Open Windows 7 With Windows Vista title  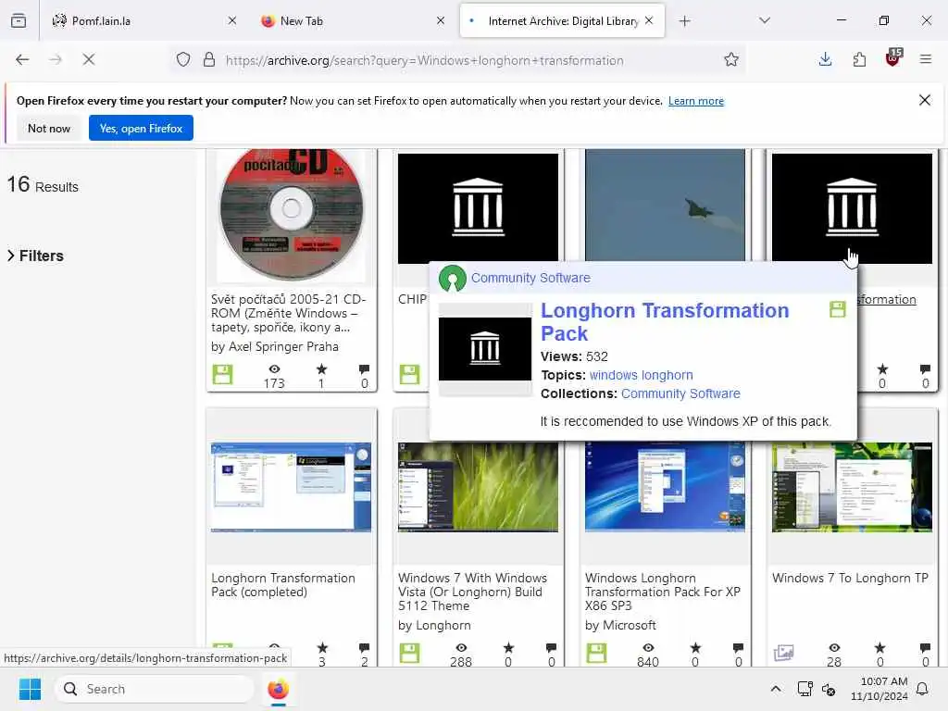click(x=472, y=592)
